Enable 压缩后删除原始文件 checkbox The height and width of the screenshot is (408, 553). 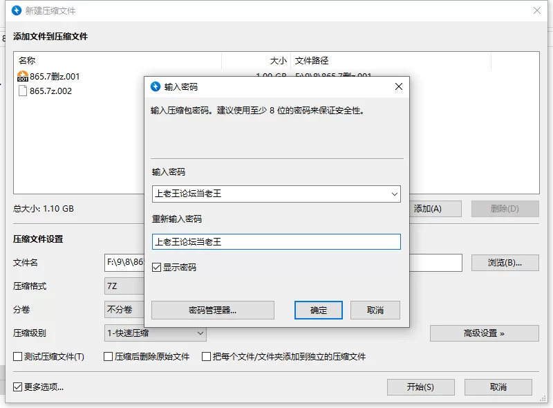(109, 356)
